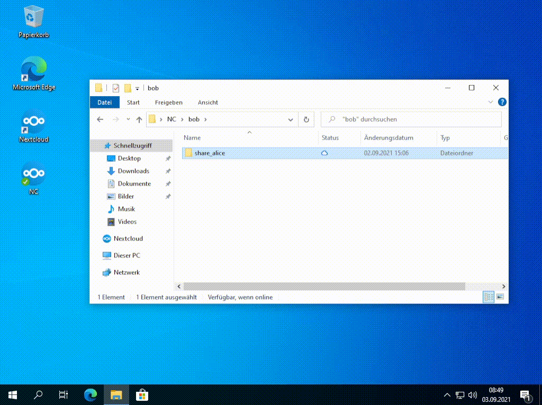Show hidden icons in the system tray
This screenshot has width=542, height=405.
[x=447, y=394]
